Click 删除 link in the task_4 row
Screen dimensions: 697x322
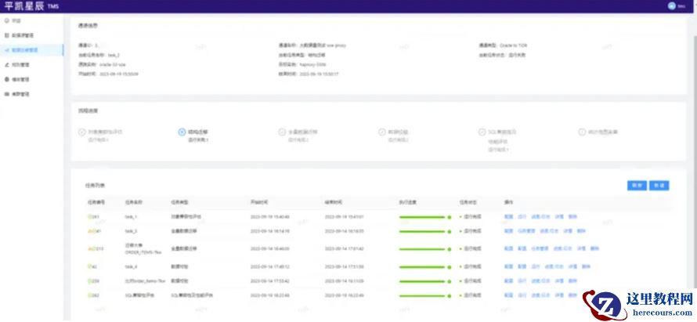(587, 267)
